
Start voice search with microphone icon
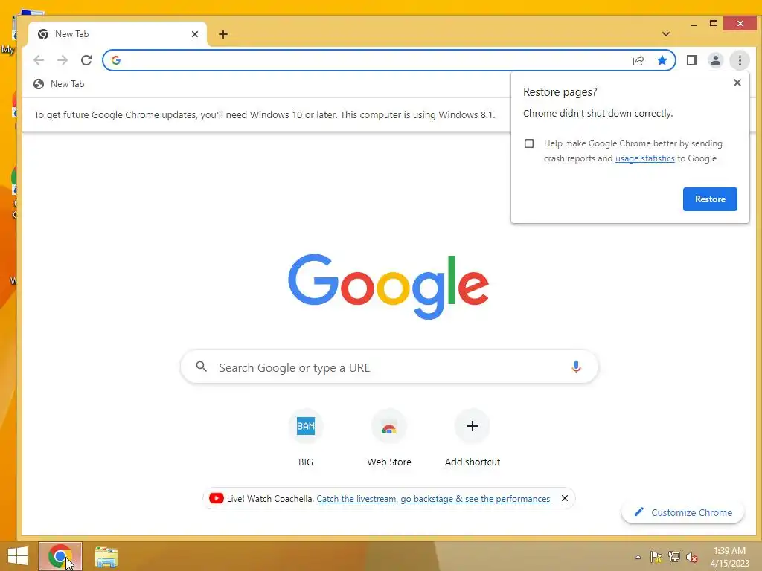tap(576, 367)
